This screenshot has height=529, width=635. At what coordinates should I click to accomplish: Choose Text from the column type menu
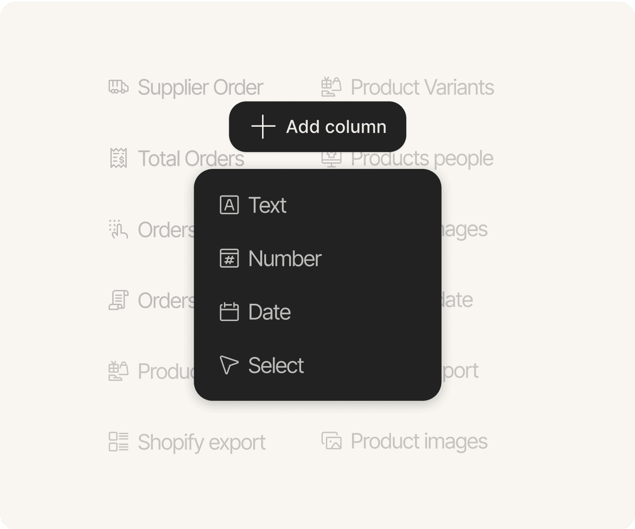tap(267, 205)
